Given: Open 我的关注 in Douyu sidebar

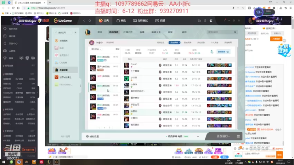Looking at the screenshot, I should click(11, 29).
